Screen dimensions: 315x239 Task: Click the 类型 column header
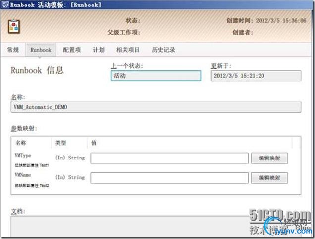coord(60,143)
